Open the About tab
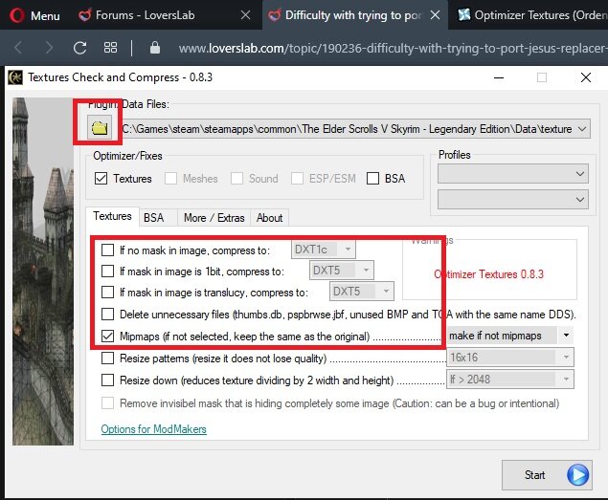The height and width of the screenshot is (500, 608). coord(269,218)
